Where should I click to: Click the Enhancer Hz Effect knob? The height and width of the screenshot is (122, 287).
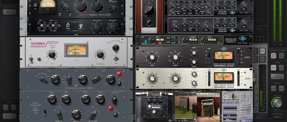tap(151, 40)
